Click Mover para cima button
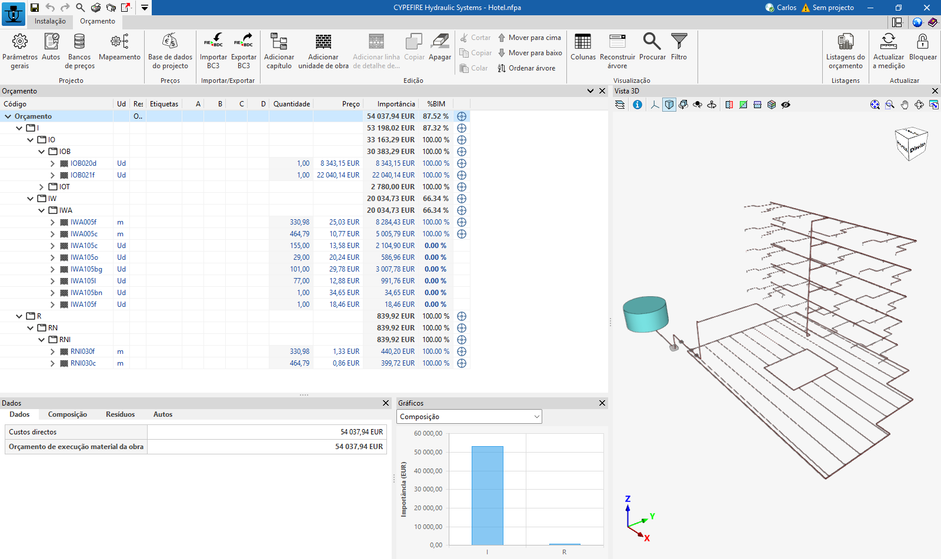 [529, 38]
